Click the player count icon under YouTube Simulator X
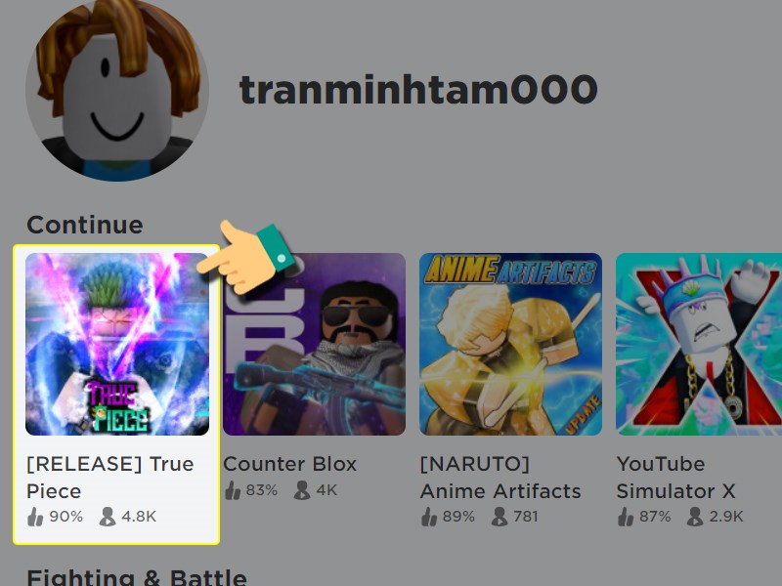The height and width of the screenshot is (586, 782). click(695, 517)
